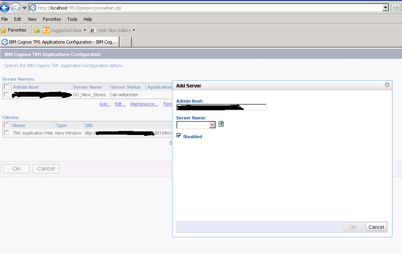402x254 pixels.
Task: Select the IBM Cognos TM1 Applications Configuration tab
Action: (x=60, y=42)
